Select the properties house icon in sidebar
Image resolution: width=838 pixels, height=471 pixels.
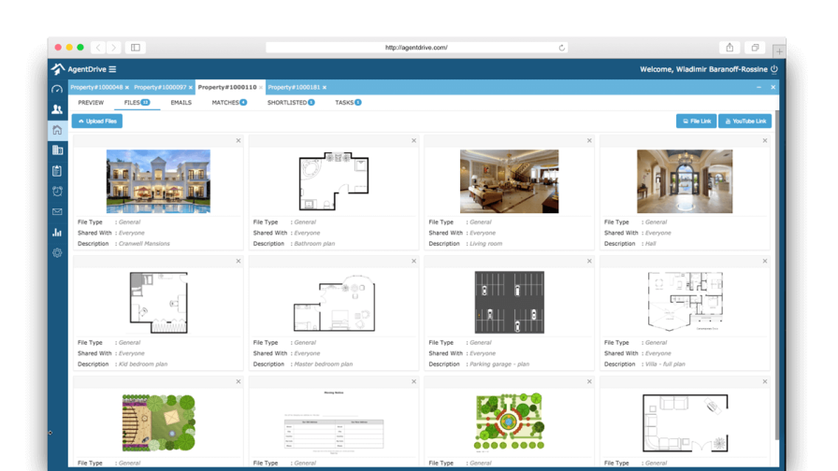coord(57,130)
